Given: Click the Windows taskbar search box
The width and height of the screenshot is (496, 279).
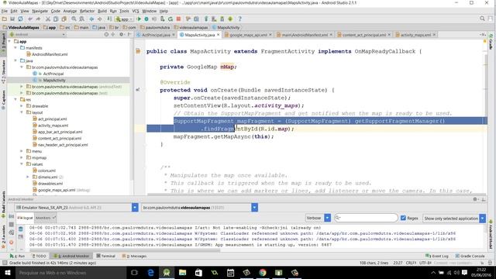Looking at the screenshot, I should tap(71, 272).
